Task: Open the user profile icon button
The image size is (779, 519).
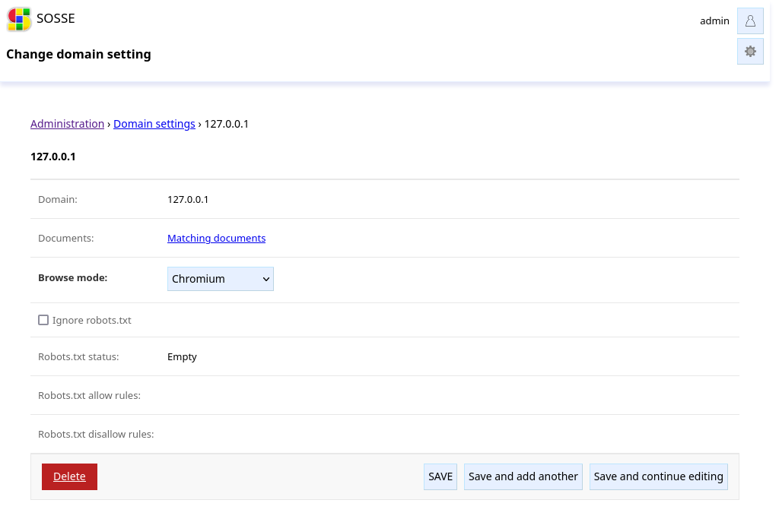Action: tap(750, 21)
